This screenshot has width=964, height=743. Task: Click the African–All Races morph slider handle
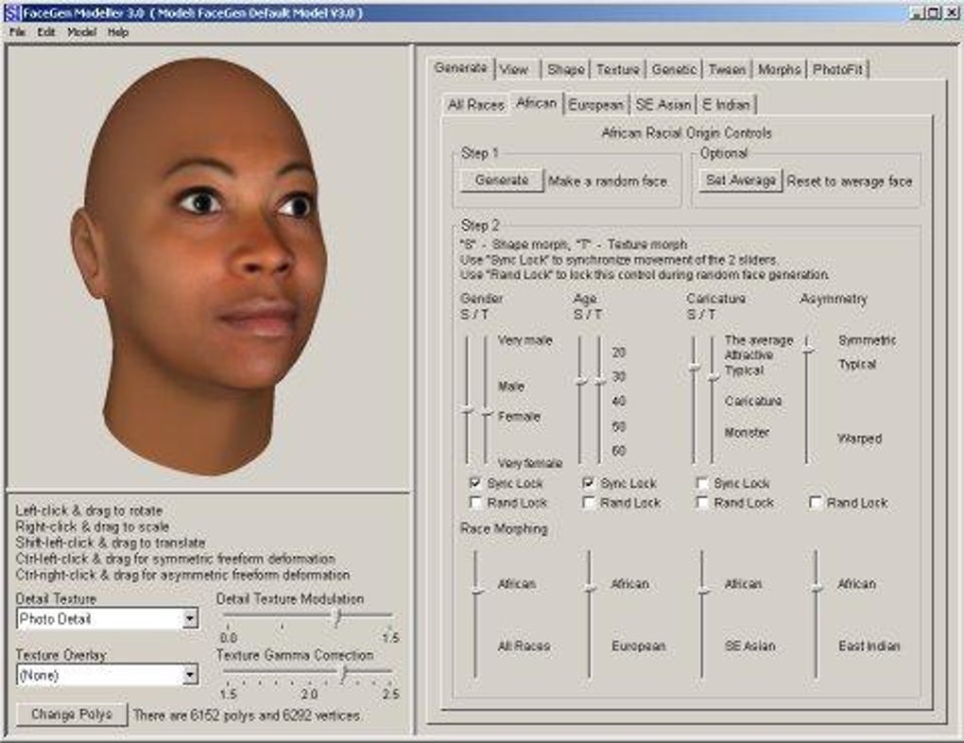(477, 591)
